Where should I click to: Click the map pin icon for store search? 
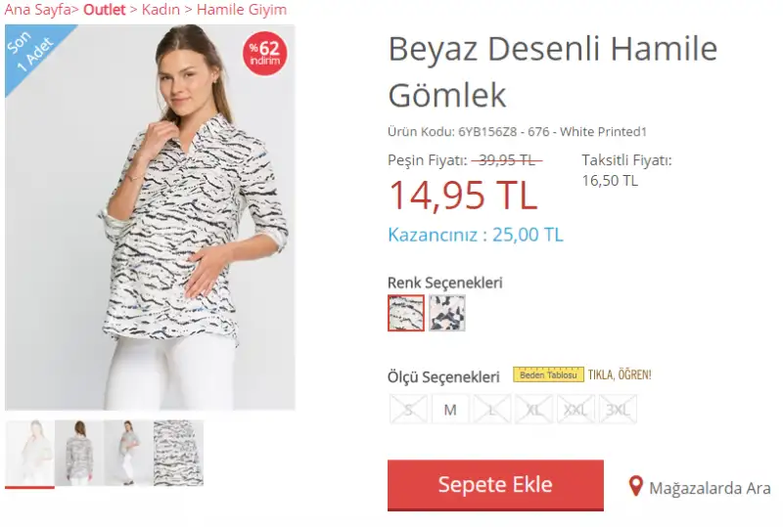coord(635,486)
